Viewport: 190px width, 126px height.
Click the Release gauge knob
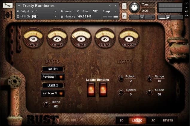(x=105, y=37)
